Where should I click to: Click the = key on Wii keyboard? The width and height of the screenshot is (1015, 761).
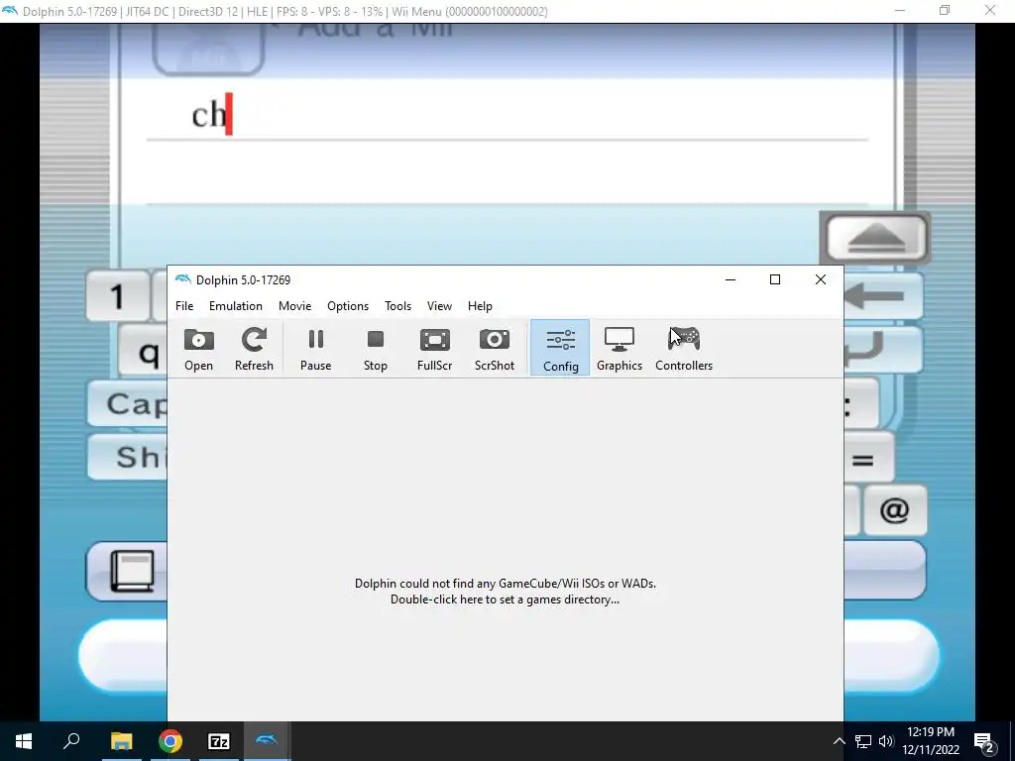coord(868,458)
